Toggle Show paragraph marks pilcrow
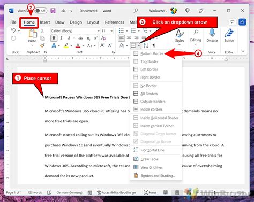Viewport: 254px width, 202px height. (154, 46)
